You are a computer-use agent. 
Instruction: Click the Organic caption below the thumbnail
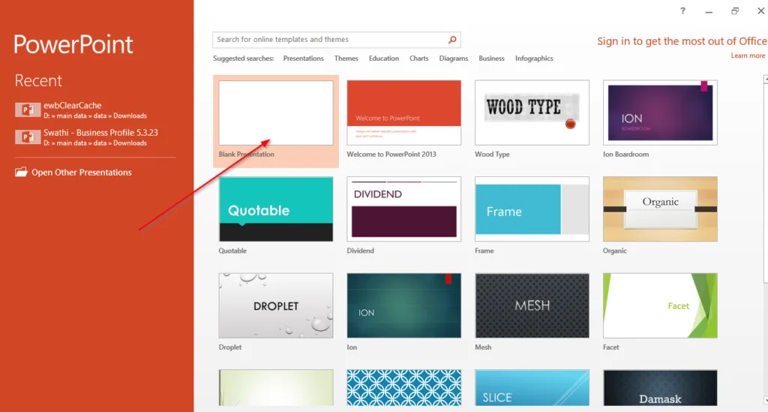point(615,251)
